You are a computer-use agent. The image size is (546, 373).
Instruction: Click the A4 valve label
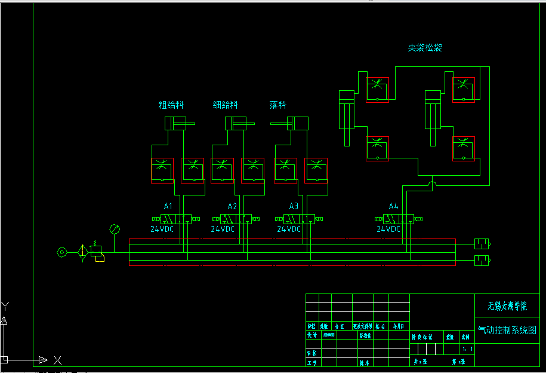coord(393,206)
